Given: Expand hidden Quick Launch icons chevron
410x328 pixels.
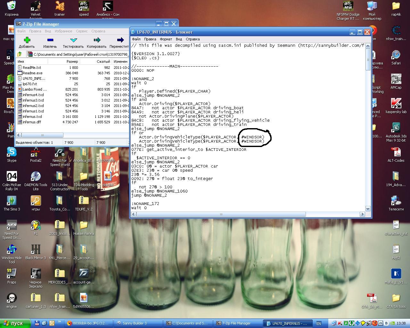Looking at the screenshot, I should pos(59,322).
